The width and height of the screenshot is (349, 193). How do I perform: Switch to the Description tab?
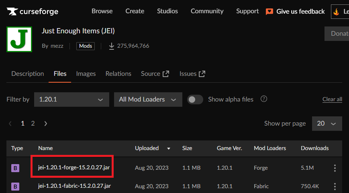[x=28, y=74]
